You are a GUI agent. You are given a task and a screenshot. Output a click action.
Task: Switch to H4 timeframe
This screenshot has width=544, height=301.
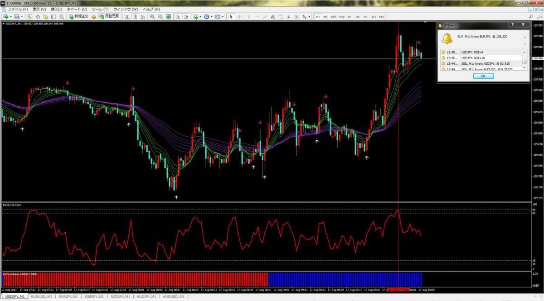358,17
